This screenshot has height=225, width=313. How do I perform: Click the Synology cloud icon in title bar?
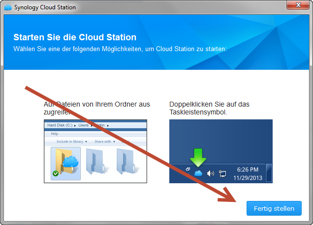[x=7, y=7]
